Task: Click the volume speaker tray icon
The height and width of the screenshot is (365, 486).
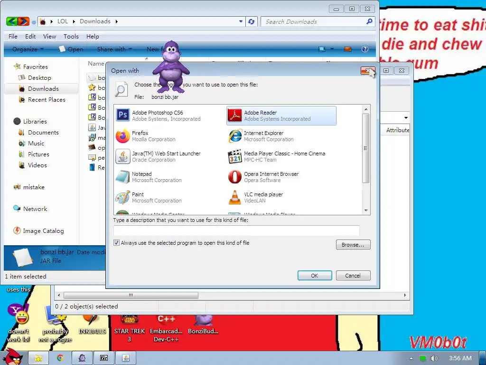Action: [x=434, y=358]
